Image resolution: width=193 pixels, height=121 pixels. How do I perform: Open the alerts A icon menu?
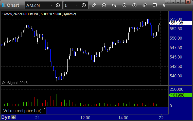click(134, 5)
